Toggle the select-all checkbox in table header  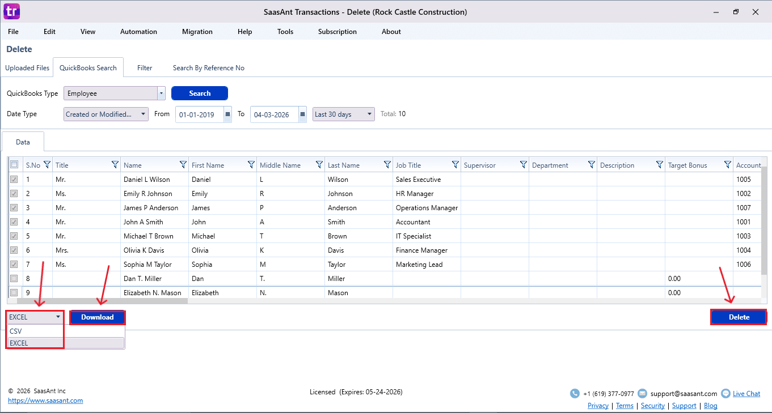(14, 165)
